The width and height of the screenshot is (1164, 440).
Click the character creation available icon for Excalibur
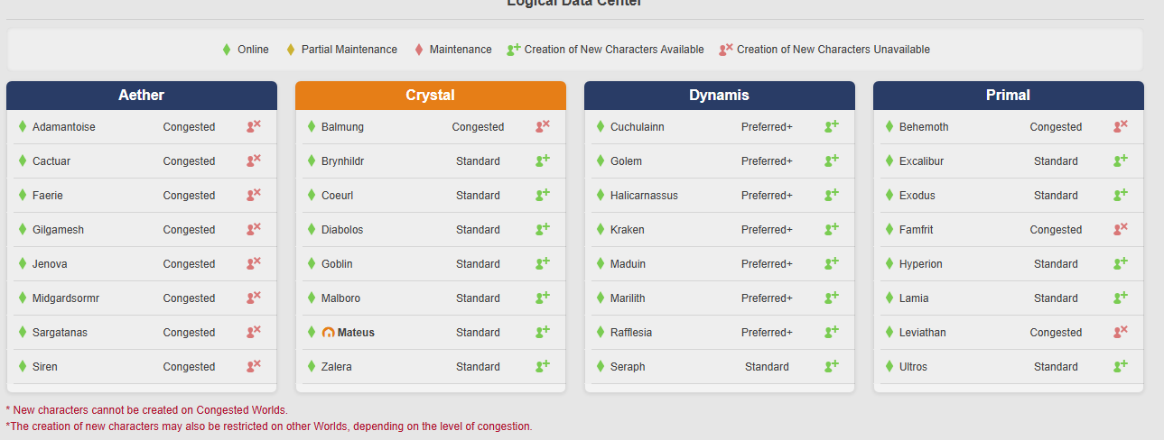[x=1121, y=160]
